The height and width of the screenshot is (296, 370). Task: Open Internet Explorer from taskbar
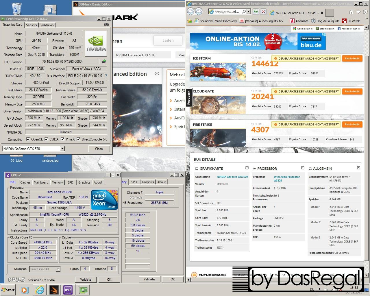[40, 290]
